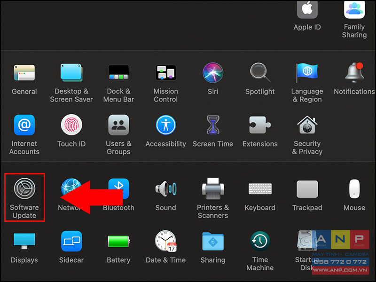This screenshot has height=282, width=376.
Task: Click the Software Update gear icon
Action: (24, 189)
